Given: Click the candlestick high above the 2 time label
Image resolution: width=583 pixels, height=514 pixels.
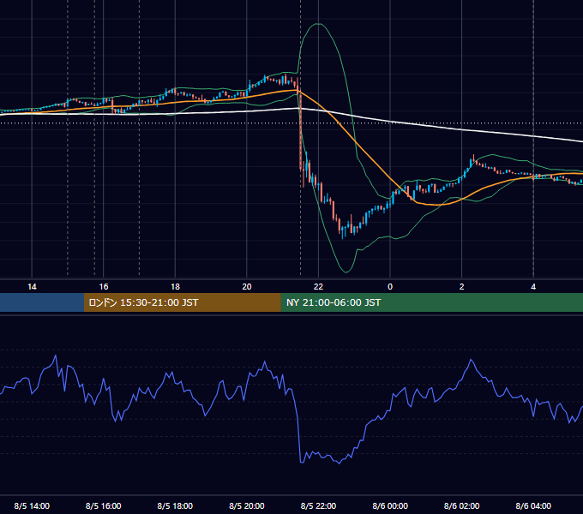Looking at the screenshot, I should pos(473,159).
